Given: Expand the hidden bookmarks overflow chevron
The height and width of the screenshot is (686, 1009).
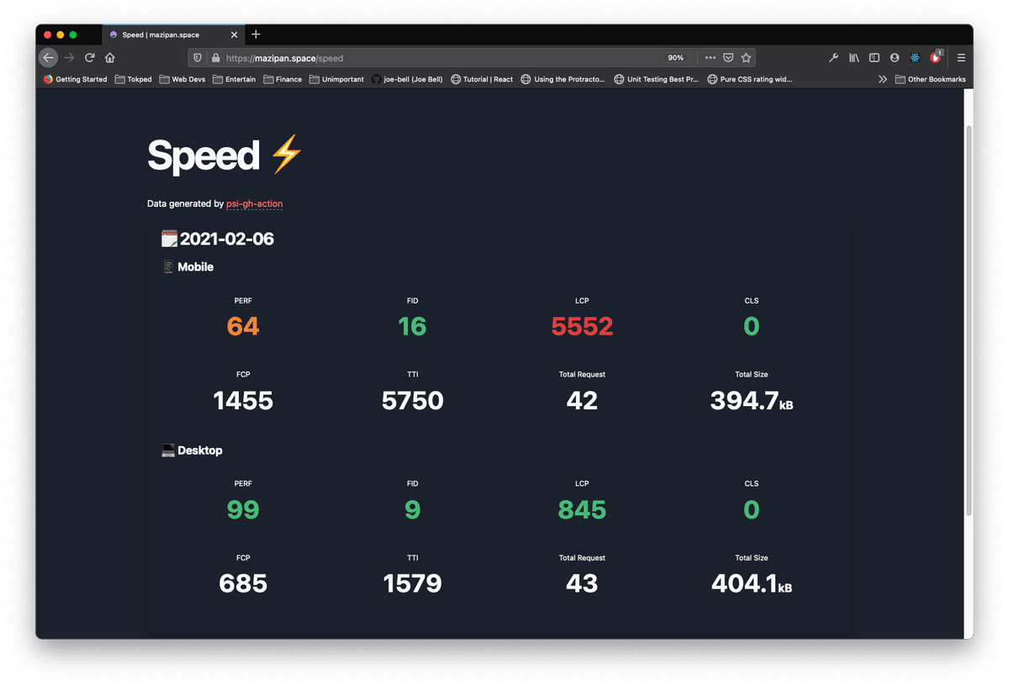Looking at the screenshot, I should (882, 79).
